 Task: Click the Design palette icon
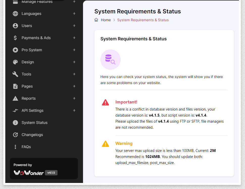(x=15, y=62)
